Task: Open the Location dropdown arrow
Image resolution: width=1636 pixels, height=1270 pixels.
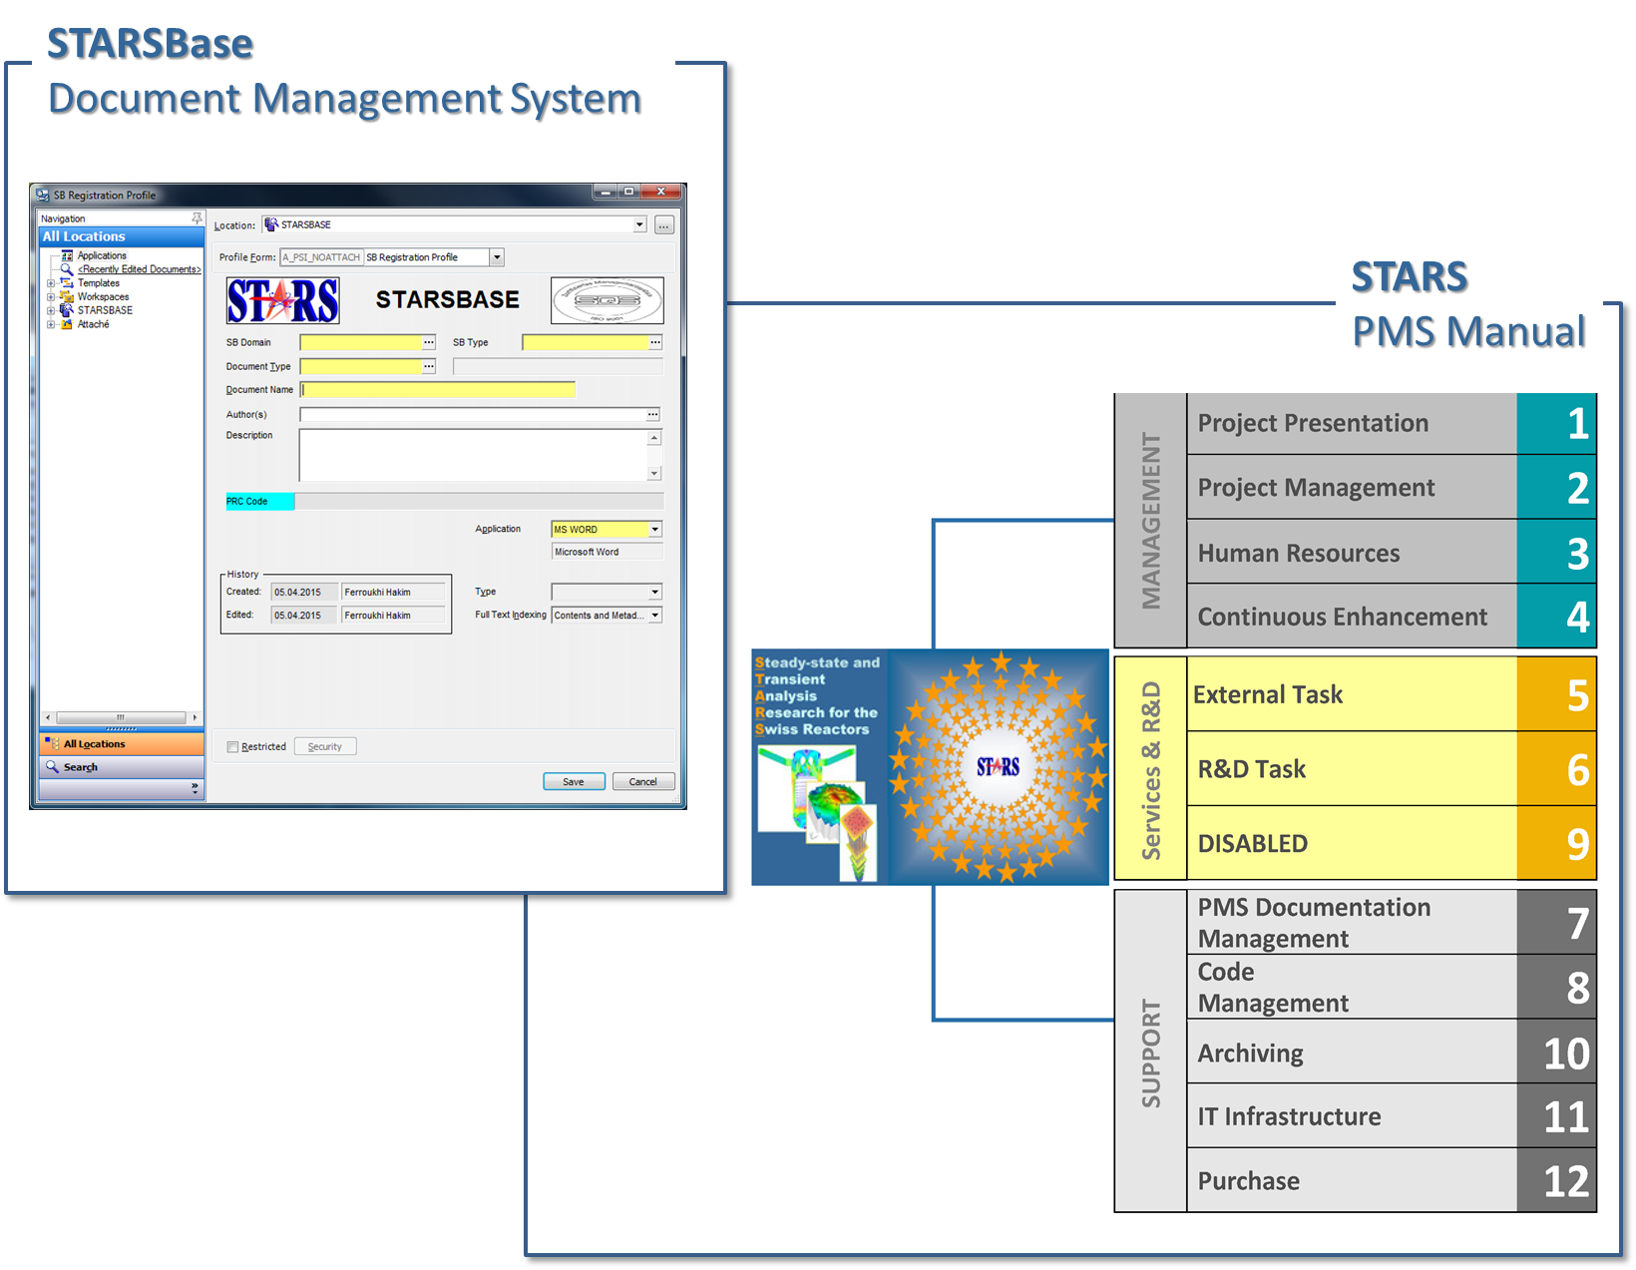Action: pos(639,225)
